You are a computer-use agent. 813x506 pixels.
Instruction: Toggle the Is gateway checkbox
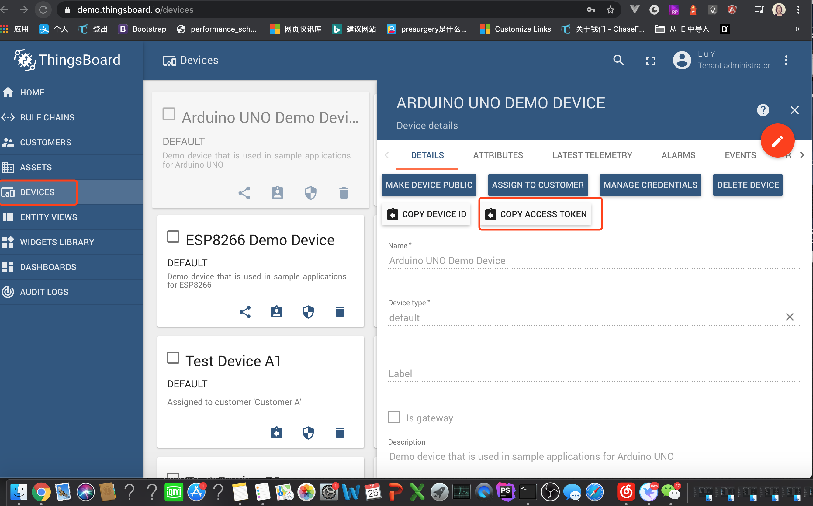pyautogui.click(x=394, y=417)
